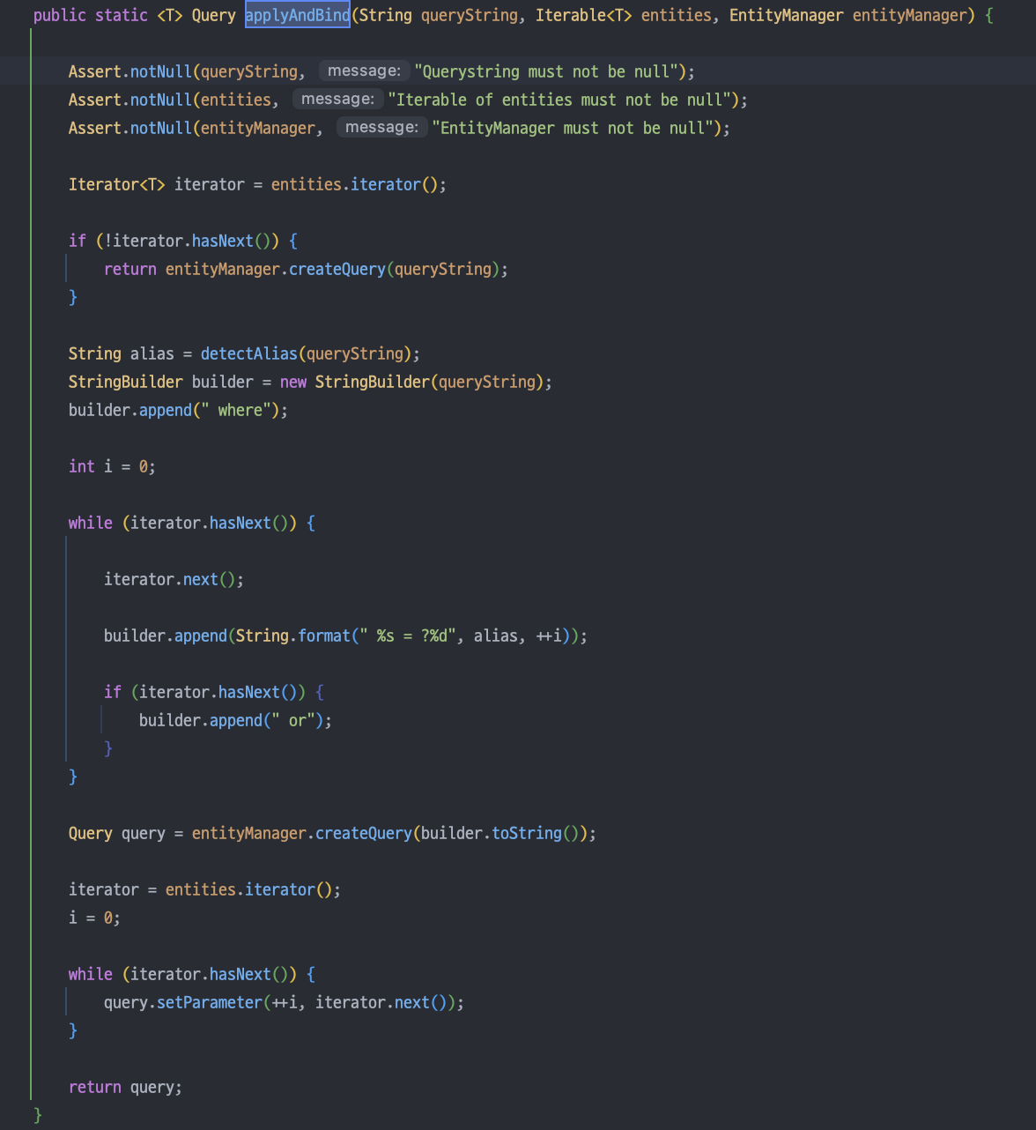Click the 'iterator = entities.iterator();' reassignment line
This screenshot has width=1036, height=1130.
click(204, 889)
